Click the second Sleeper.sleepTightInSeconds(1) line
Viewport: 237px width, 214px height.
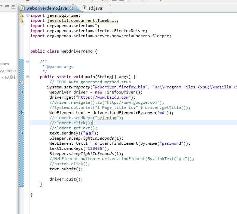point(86,154)
